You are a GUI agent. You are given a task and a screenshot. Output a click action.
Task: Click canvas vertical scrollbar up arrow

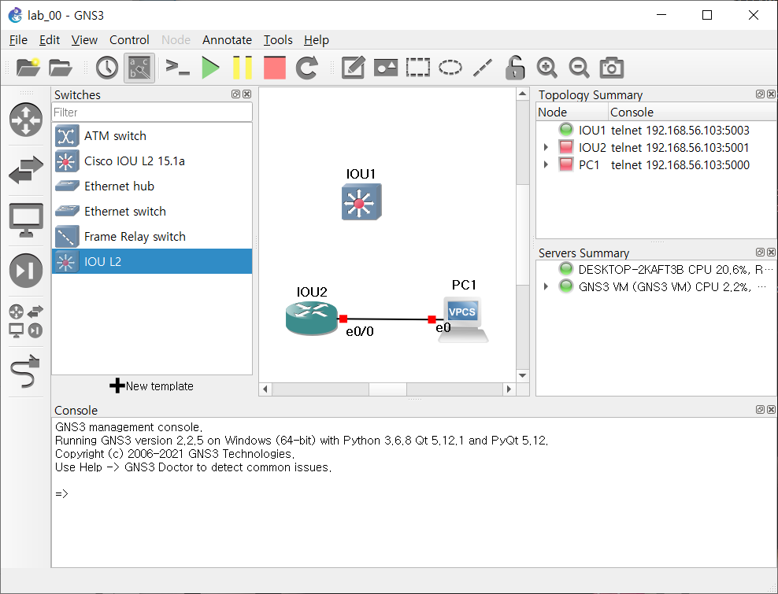522,94
